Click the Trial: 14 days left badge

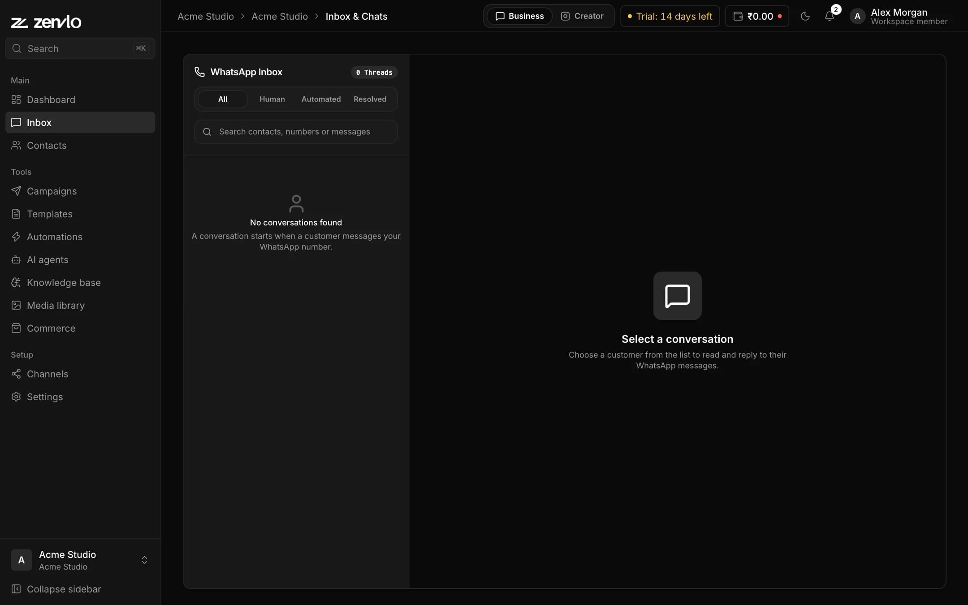[x=670, y=16]
